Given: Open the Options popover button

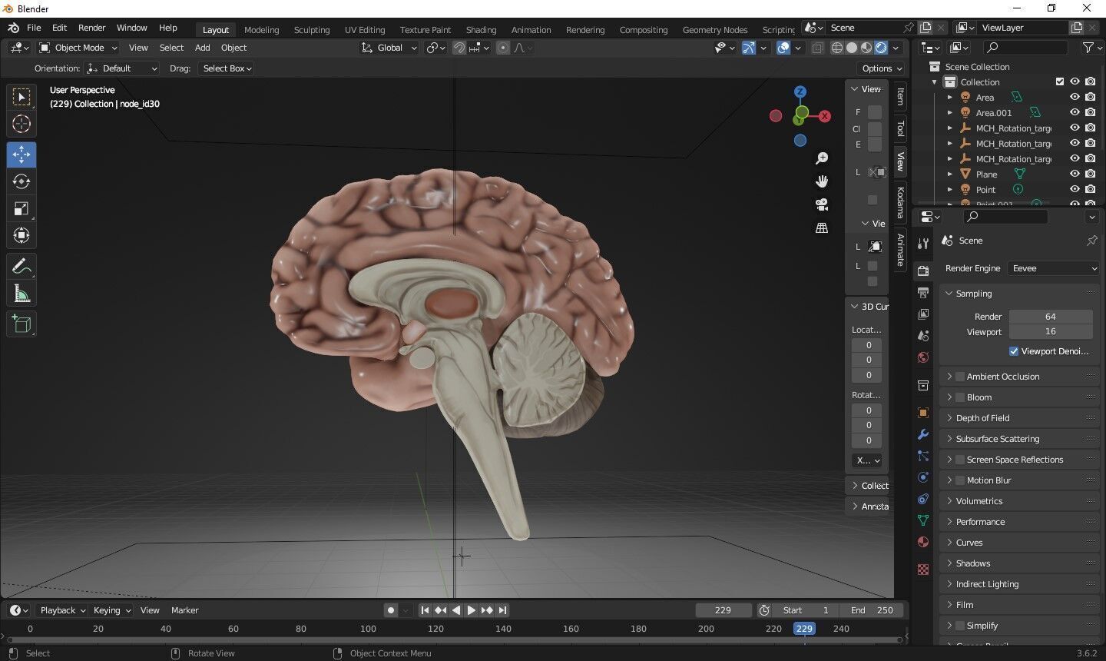Looking at the screenshot, I should tap(881, 68).
